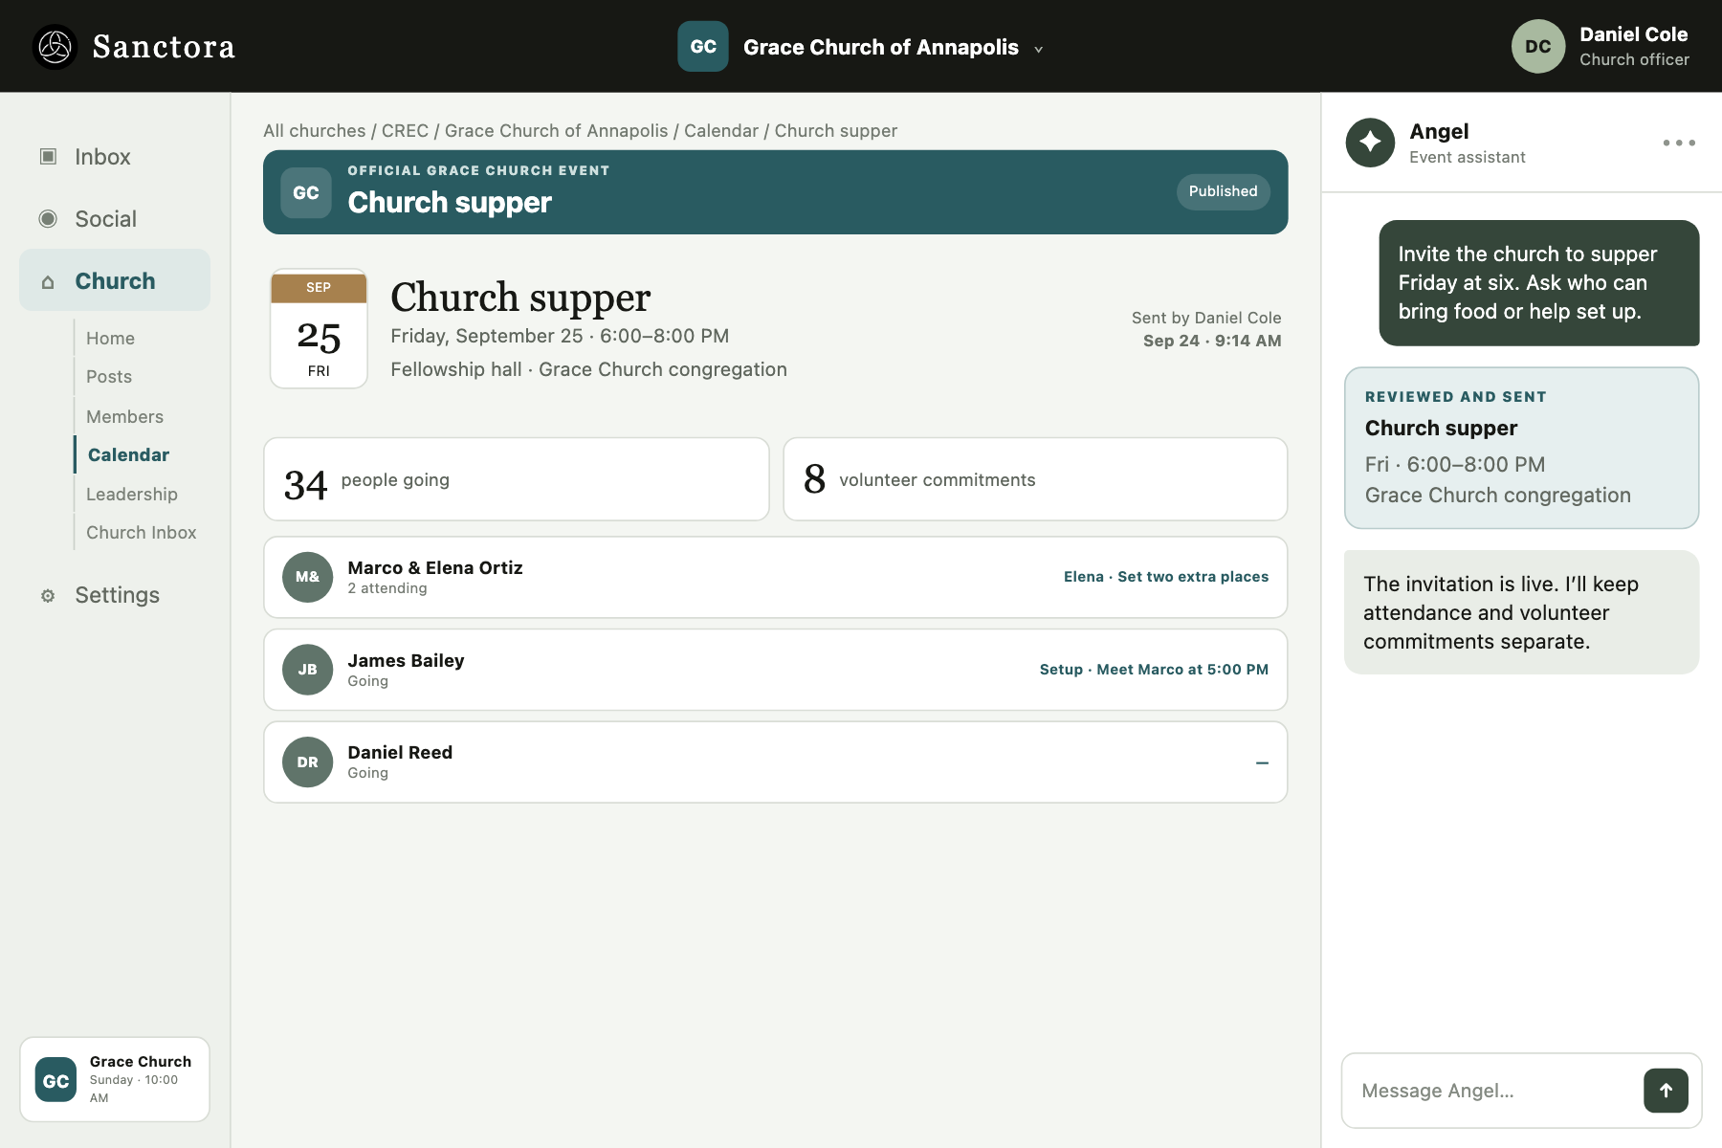Click the GC badge in event banner
This screenshot has height=1148, width=1722.
tap(306, 192)
